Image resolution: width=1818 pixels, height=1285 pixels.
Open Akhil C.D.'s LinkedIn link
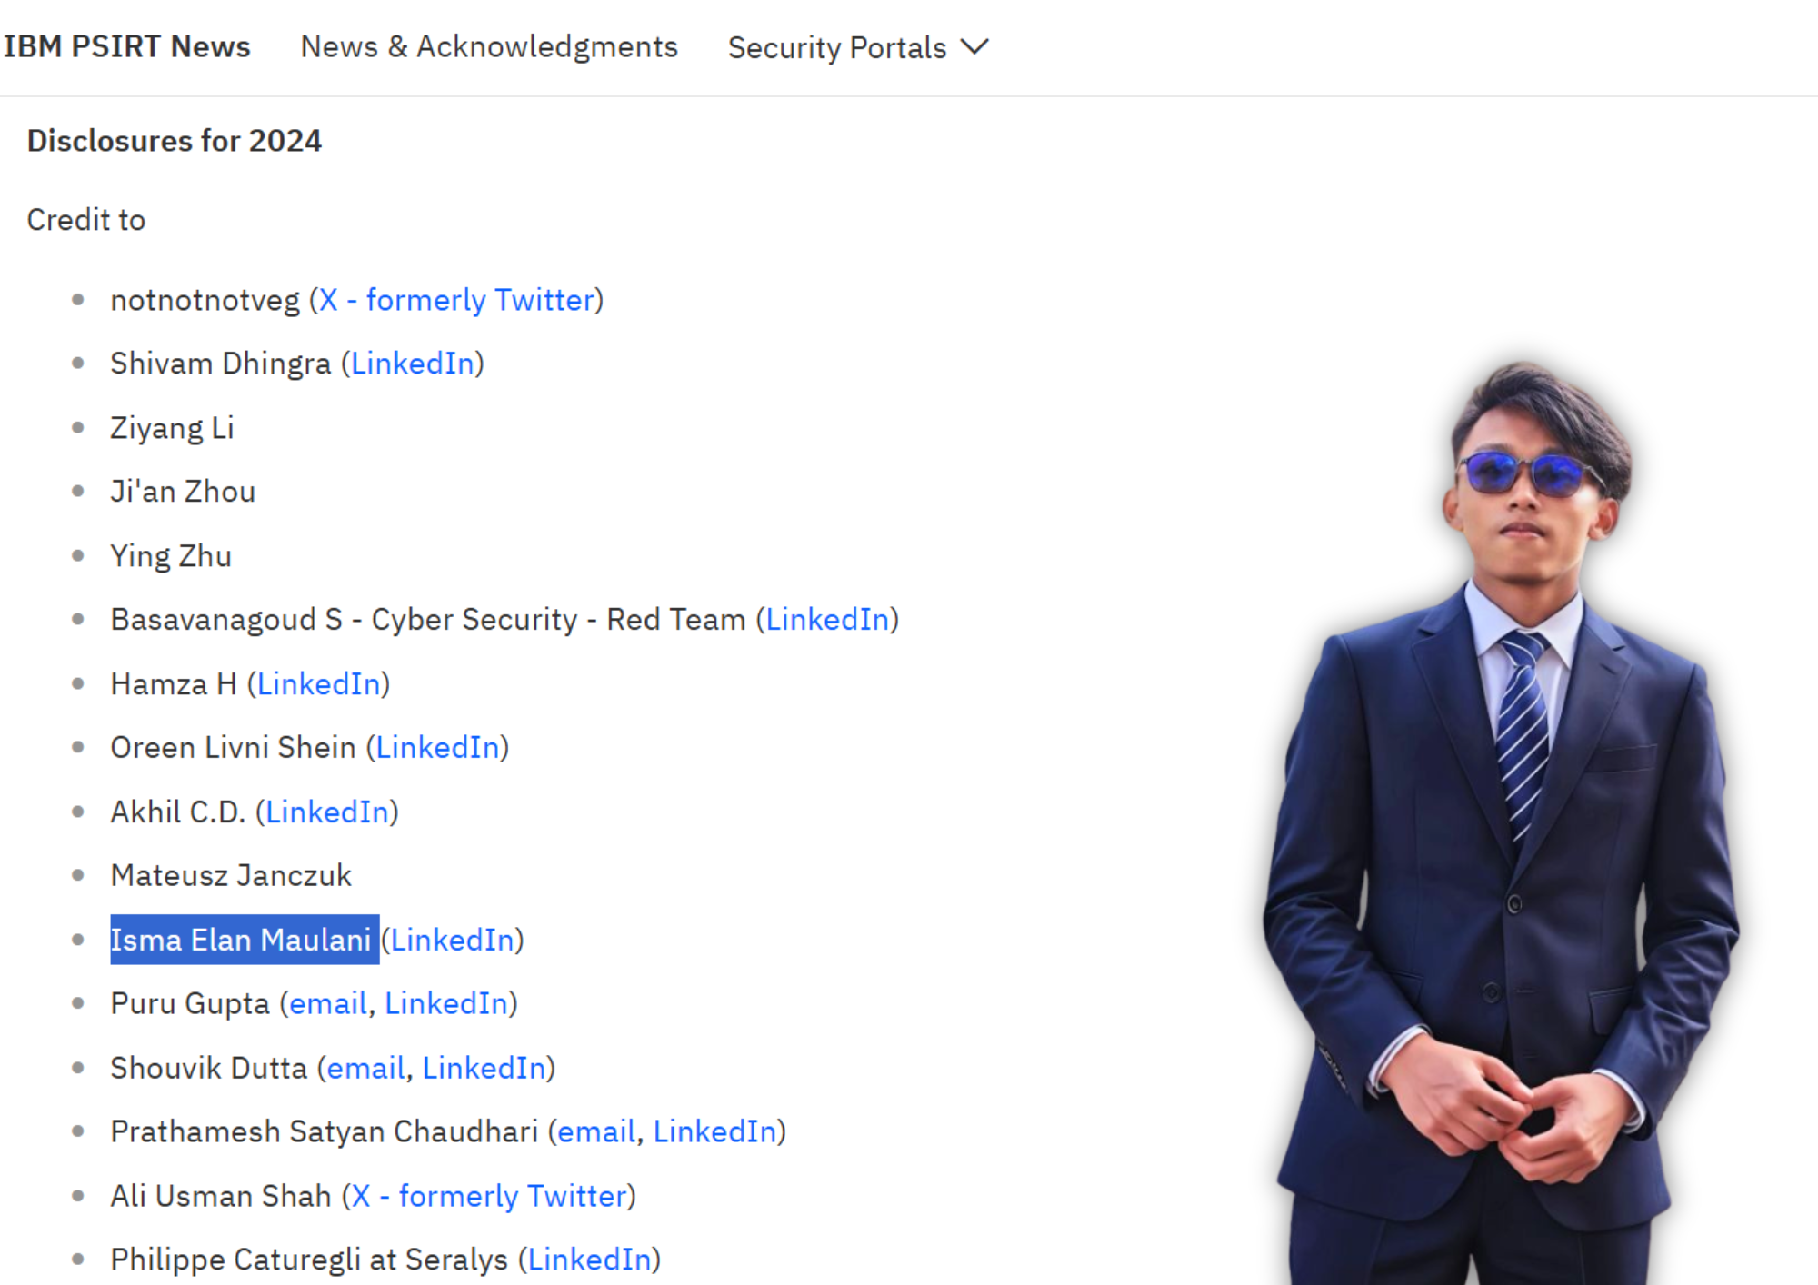coord(327,812)
